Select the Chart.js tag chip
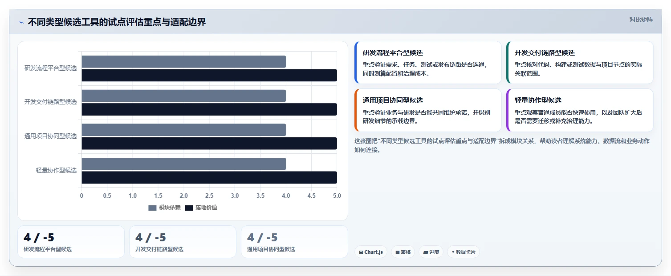This screenshot has width=671, height=276. click(x=371, y=252)
